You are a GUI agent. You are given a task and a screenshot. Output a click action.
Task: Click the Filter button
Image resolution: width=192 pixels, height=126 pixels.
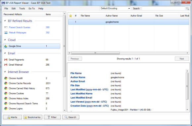[x=52, y=117]
